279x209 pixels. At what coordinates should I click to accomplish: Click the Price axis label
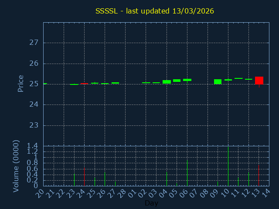[x=20, y=84]
